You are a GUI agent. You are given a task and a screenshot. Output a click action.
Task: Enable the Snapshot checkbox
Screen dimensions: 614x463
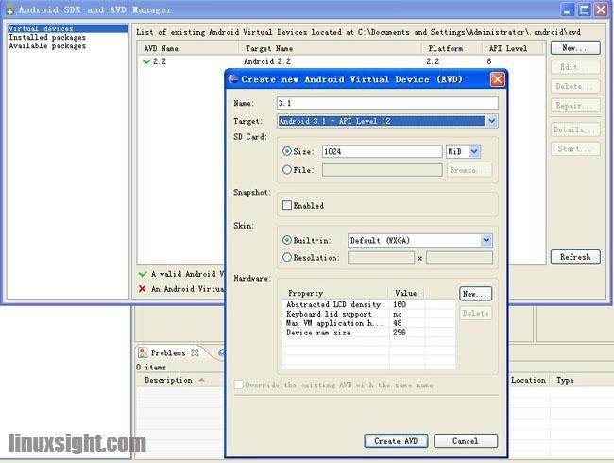tap(287, 205)
